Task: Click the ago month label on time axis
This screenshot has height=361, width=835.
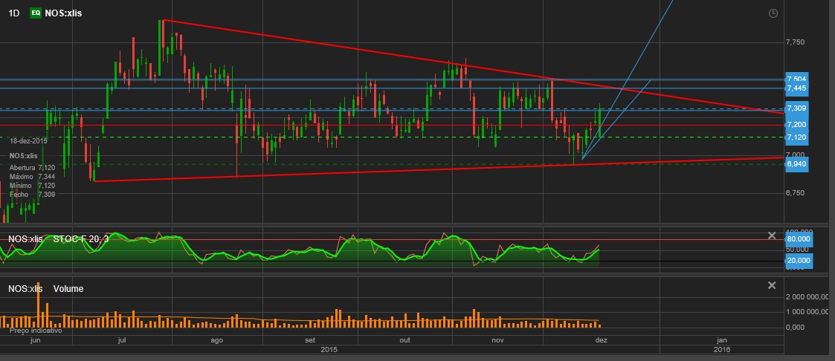Action: [x=216, y=340]
